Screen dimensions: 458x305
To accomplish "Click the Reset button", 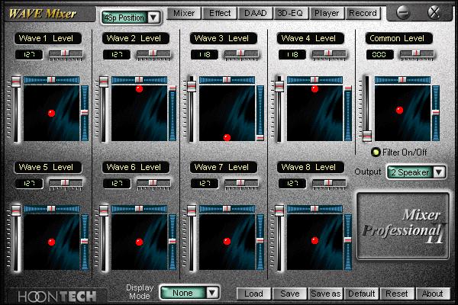I will click(397, 294).
